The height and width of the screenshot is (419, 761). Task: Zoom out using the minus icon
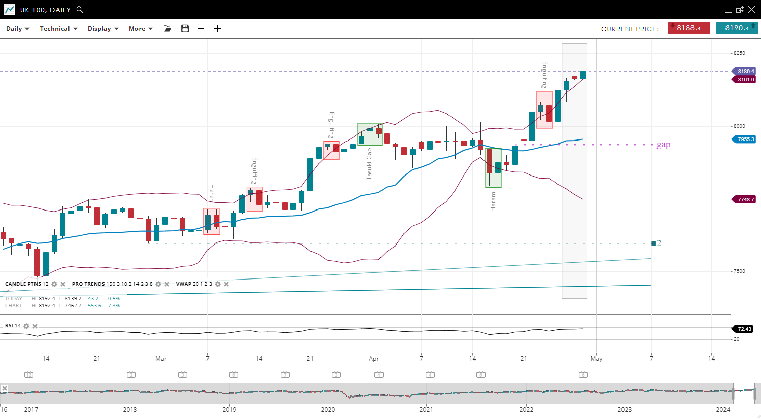201,29
